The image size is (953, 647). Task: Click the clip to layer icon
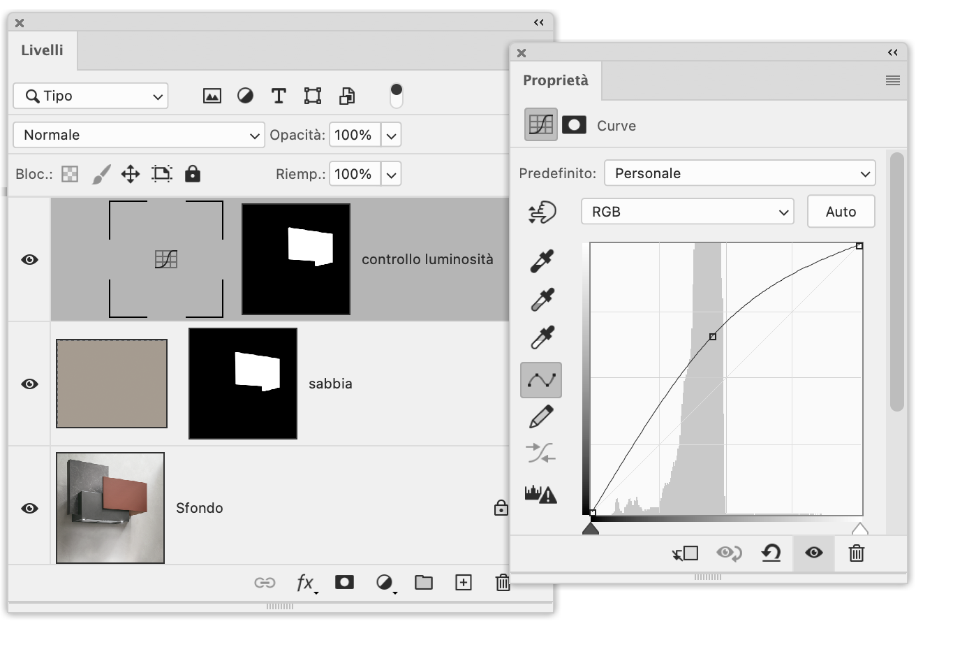coord(685,553)
